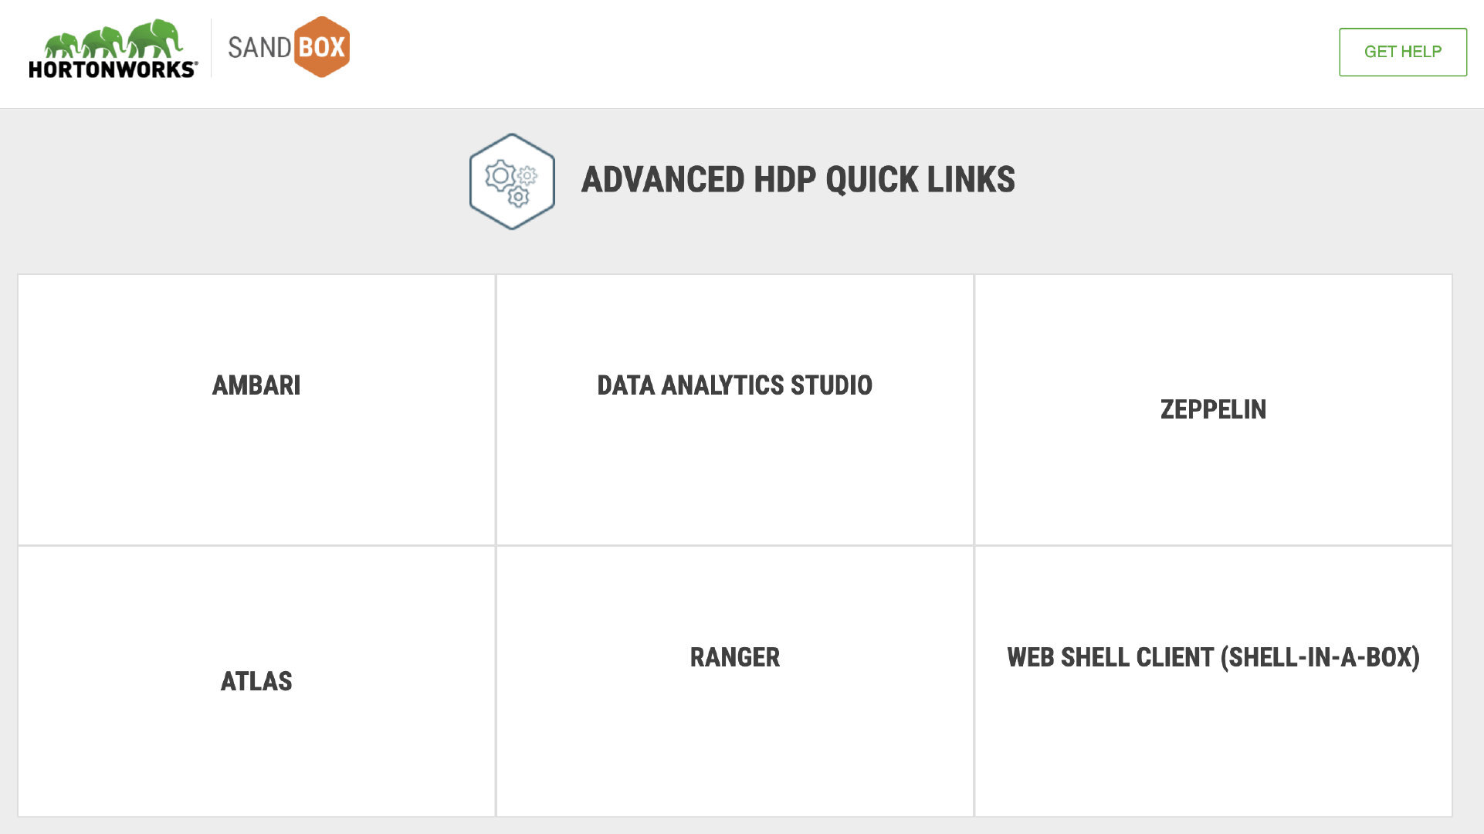Open the ATLAS quick link
Screen dimensions: 1484x834
tap(256, 680)
